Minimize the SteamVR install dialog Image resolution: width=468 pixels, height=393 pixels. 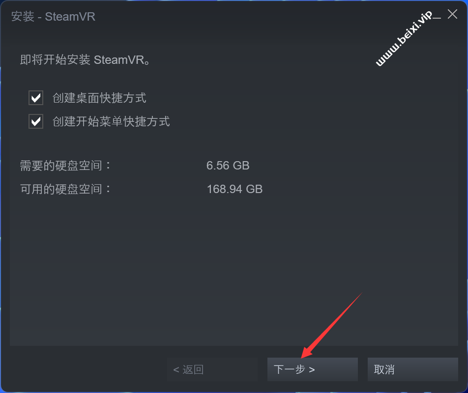437,17
